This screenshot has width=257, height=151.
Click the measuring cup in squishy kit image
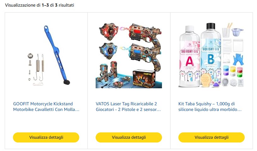coord(237,32)
